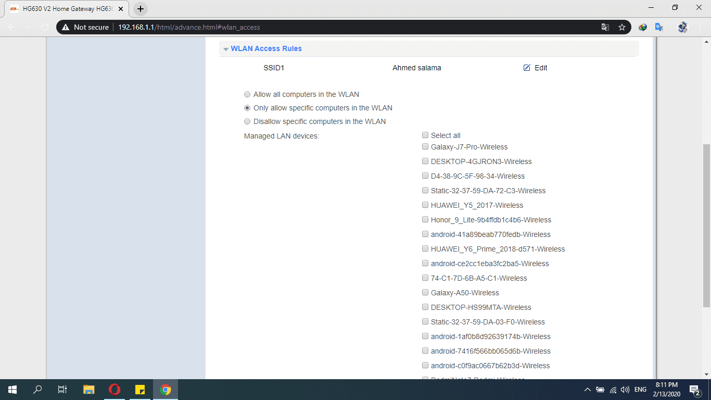The image size is (711, 400).
Task: Open File Explorer from the taskbar
Action: 89,390
